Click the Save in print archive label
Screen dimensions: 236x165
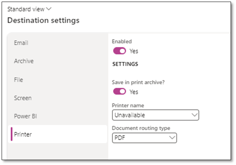point(136,82)
